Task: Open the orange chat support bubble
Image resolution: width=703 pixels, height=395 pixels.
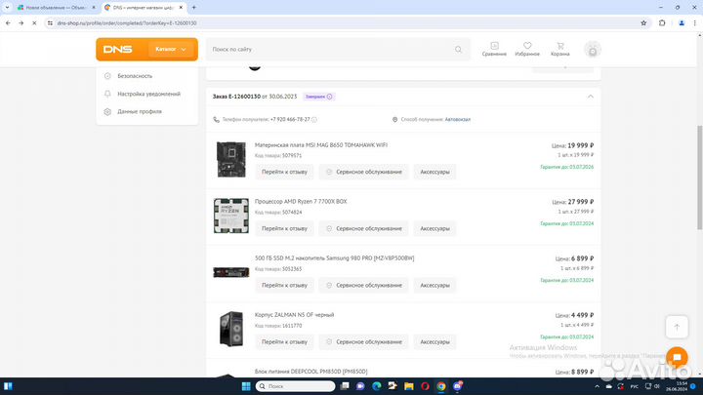Action: point(677,357)
